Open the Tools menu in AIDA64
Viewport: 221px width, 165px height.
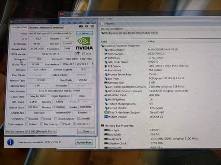[101, 18]
